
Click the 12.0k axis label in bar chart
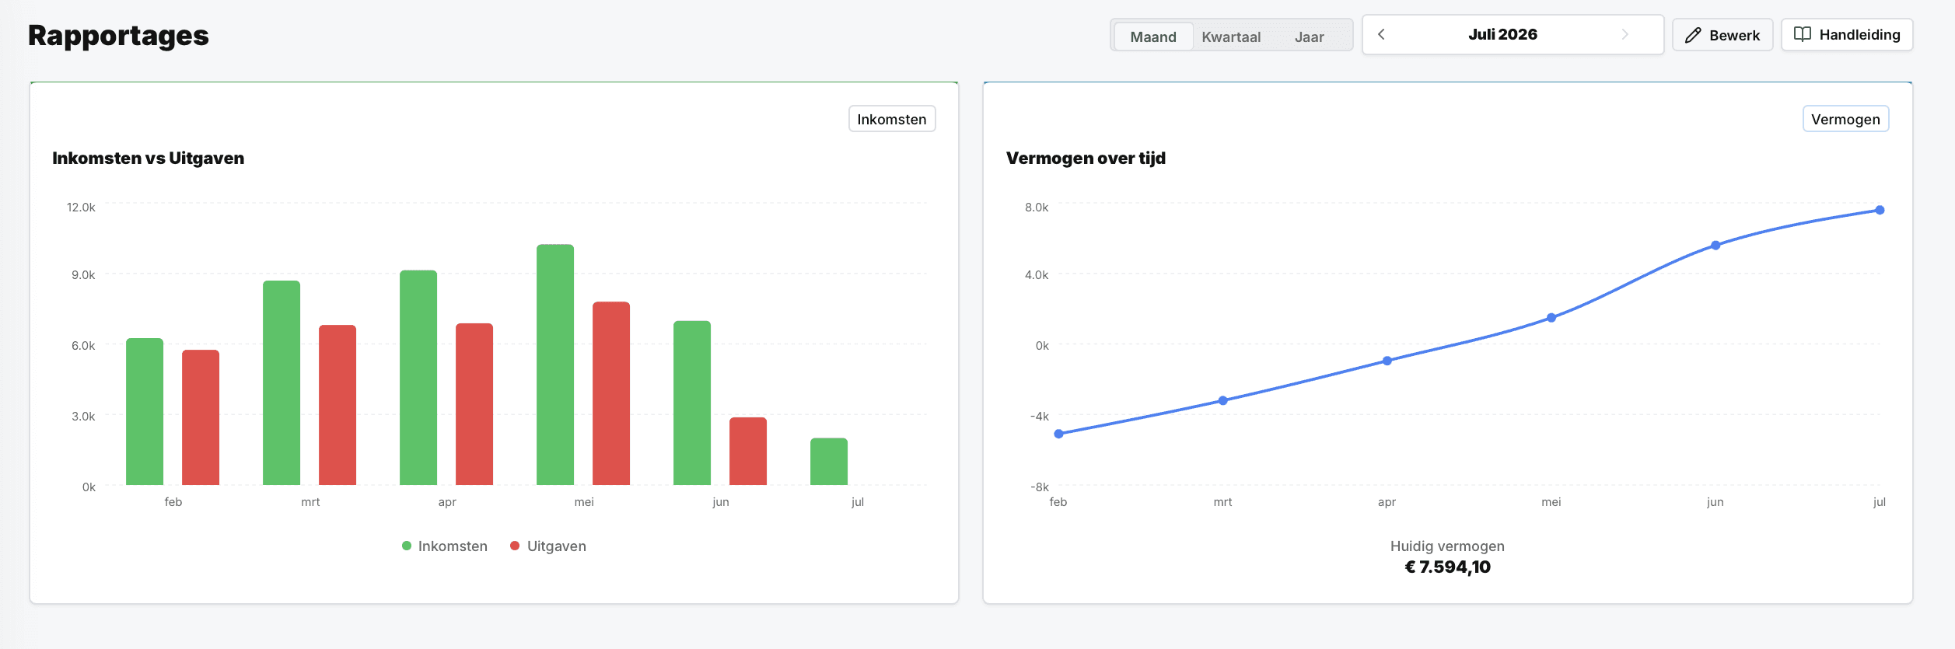[x=81, y=207]
